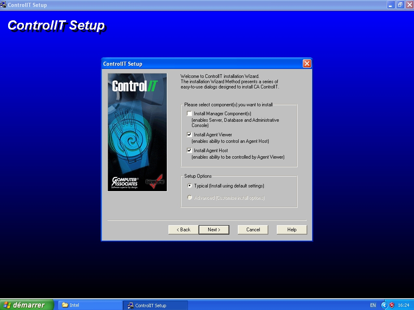The image size is (414, 310).
Task: Open the red security shield tray icon
Action: pos(392,305)
